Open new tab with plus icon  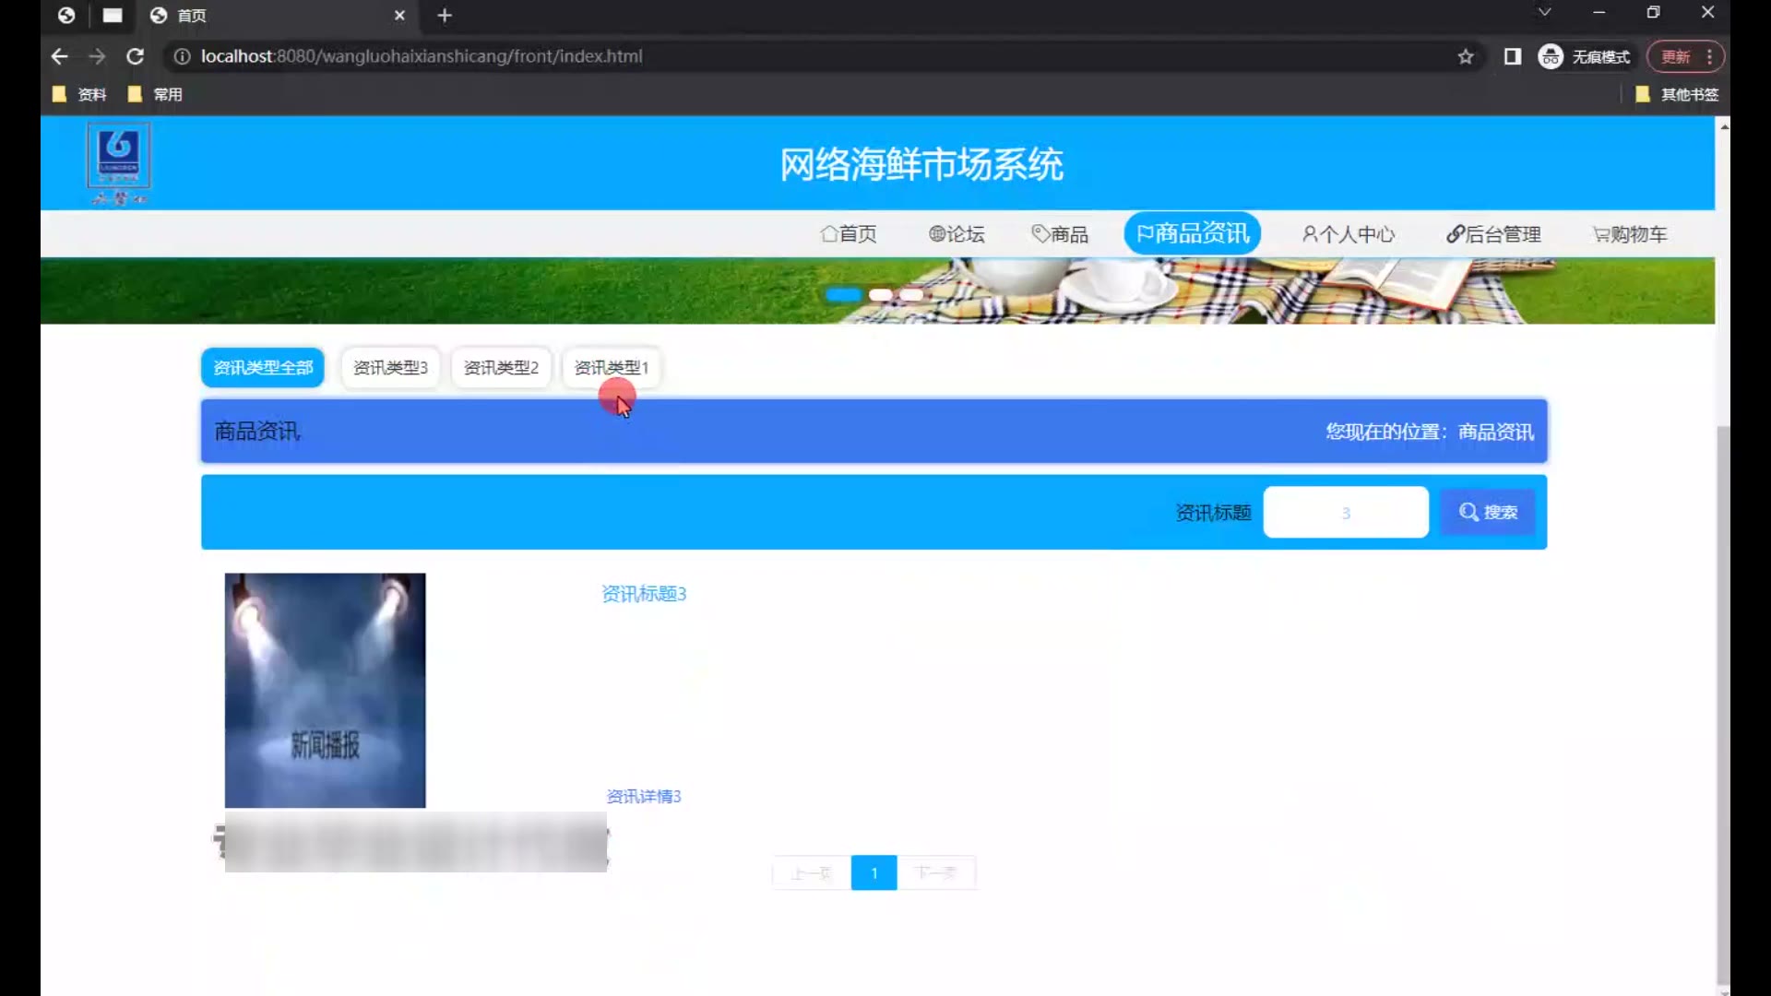click(445, 16)
